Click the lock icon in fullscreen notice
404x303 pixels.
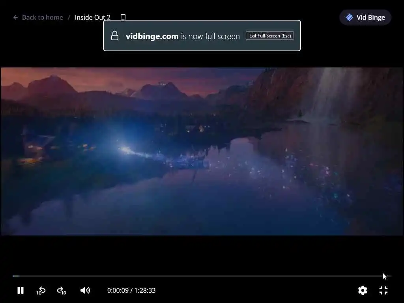coord(115,36)
